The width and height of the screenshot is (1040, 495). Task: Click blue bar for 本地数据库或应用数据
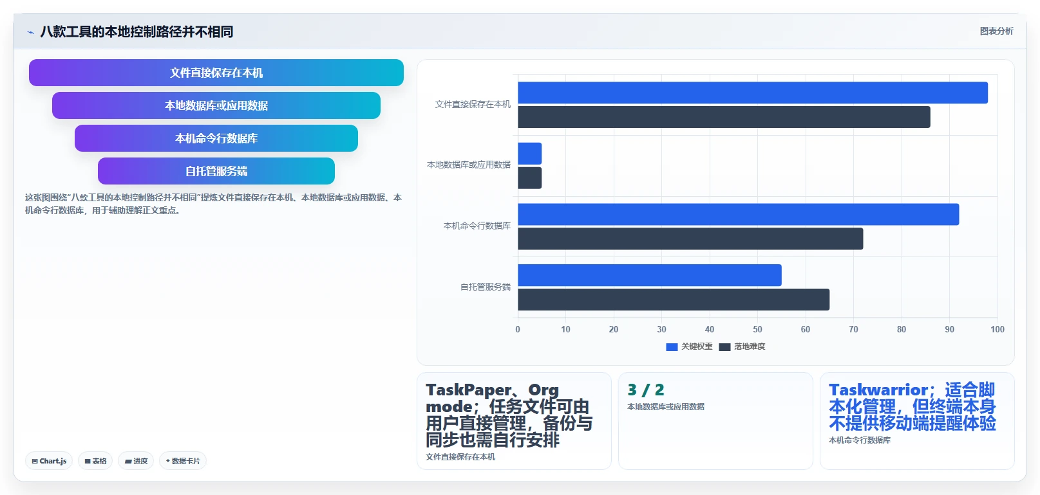(x=529, y=154)
